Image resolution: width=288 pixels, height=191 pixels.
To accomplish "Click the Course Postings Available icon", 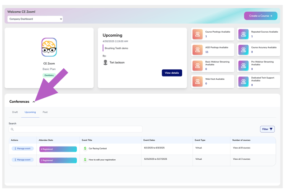I will (x=198, y=34).
